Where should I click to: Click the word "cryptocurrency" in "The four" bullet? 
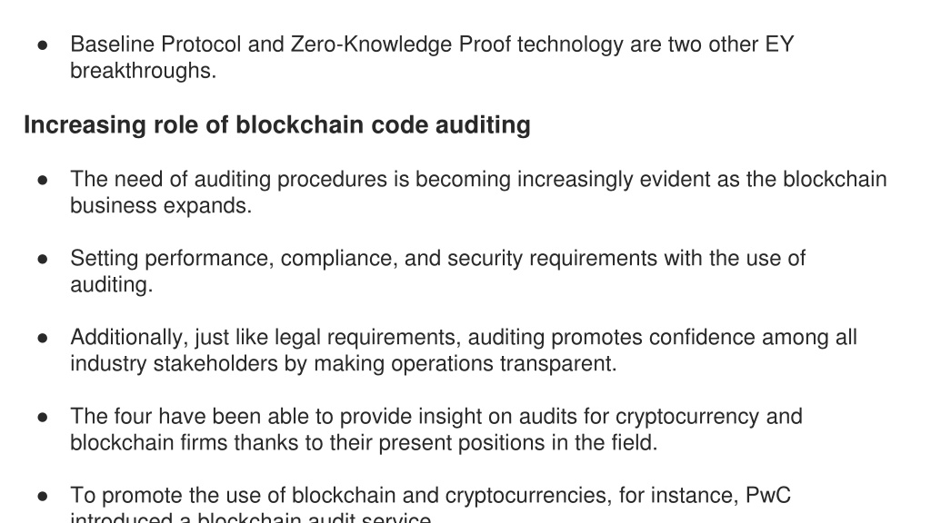point(687,416)
